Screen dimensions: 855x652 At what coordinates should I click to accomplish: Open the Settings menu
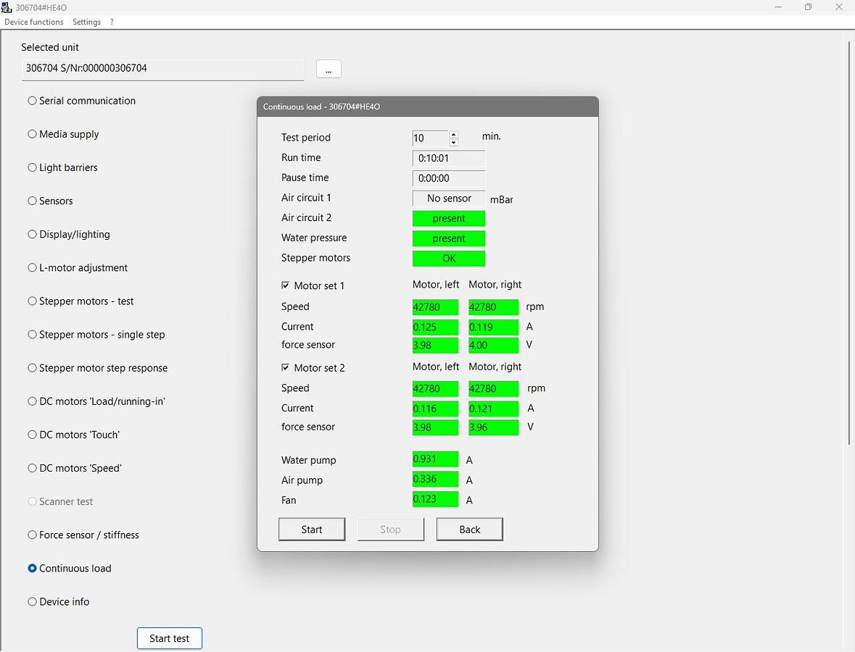[x=86, y=22]
